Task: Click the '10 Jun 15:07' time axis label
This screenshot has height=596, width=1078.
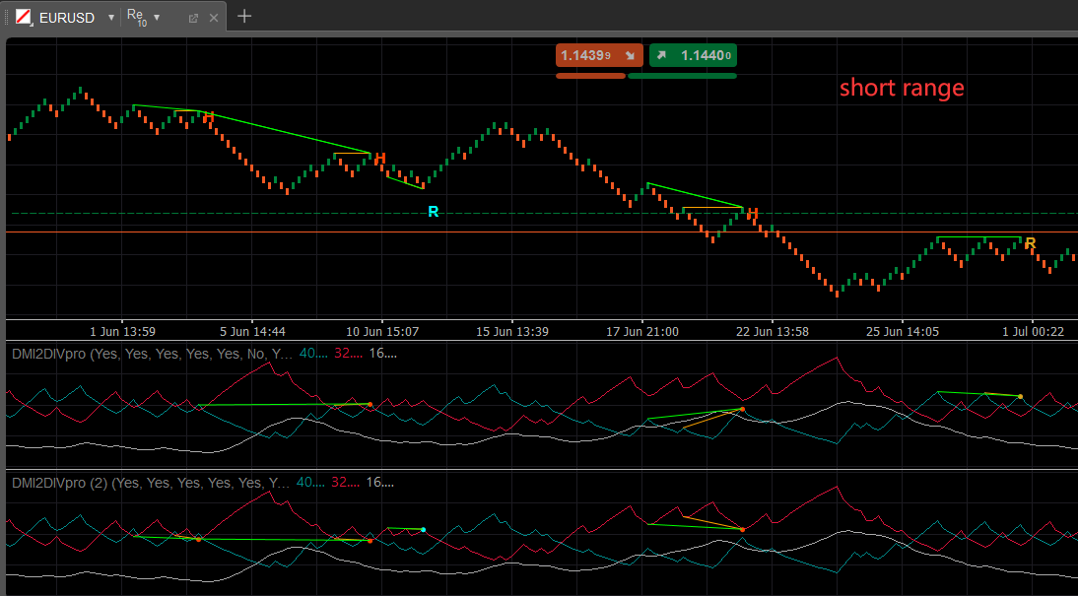Action: (x=382, y=331)
